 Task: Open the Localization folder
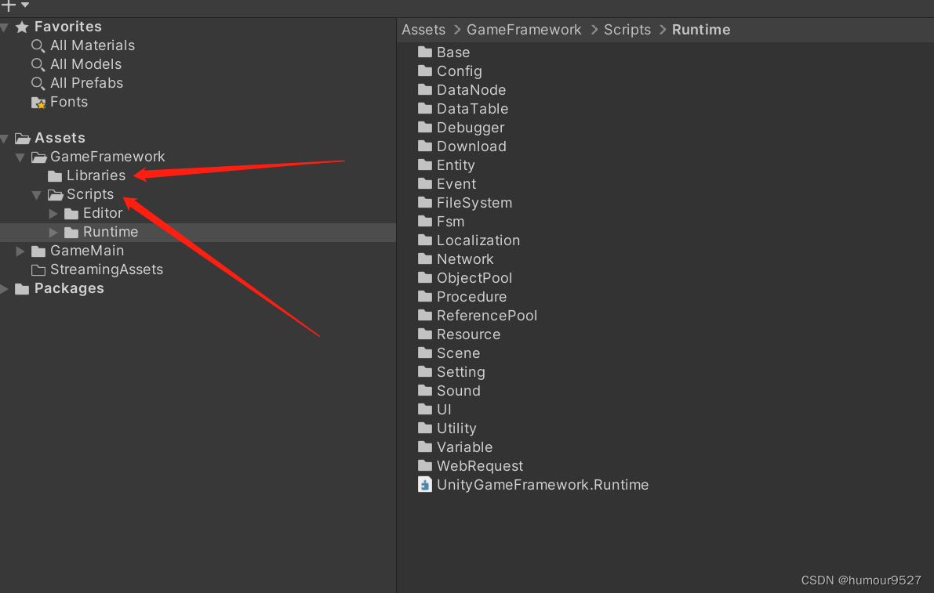(478, 240)
